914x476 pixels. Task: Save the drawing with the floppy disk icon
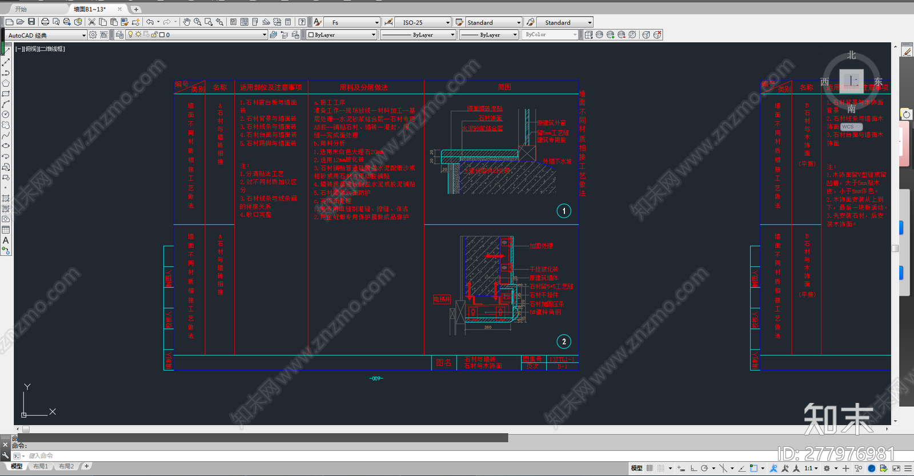(x=31, y=22)
